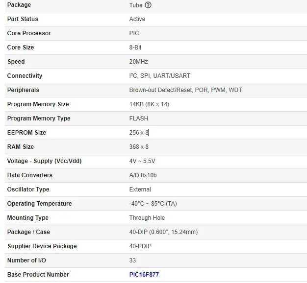Click the 8-Bit core size value
The height and width of the screenshot is (283, 307).
click(x=135, y=47)
